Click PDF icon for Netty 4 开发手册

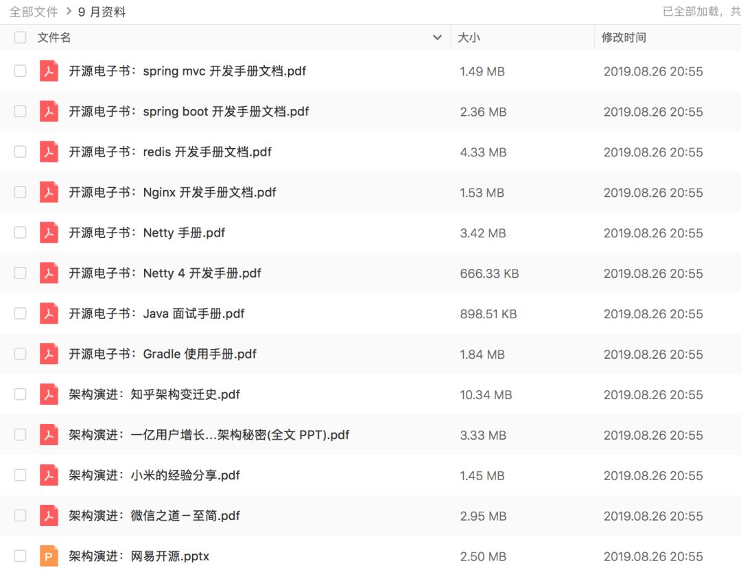49,273
